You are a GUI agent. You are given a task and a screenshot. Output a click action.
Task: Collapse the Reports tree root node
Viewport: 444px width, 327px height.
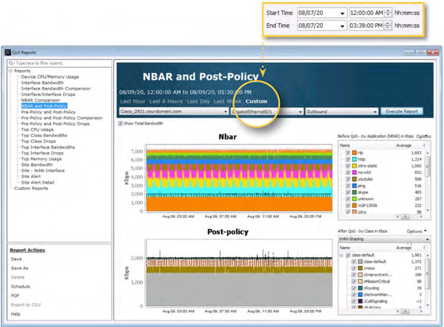[11, 71]
